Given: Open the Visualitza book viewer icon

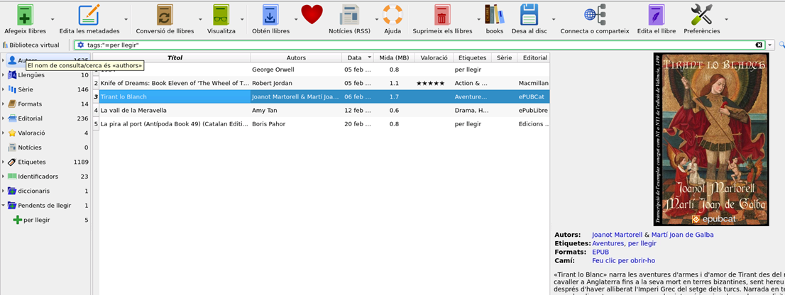Looking at the screenshot, I should [x=221, y=14].
